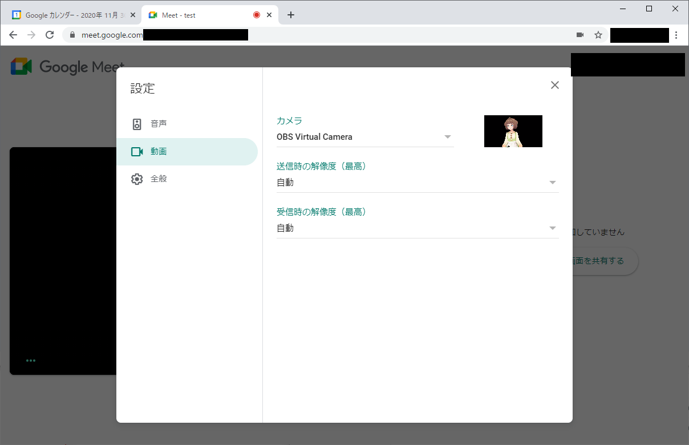Close the settings dialog
The width and height of the screenshot is (689, 445).
[x=554, y=85]
